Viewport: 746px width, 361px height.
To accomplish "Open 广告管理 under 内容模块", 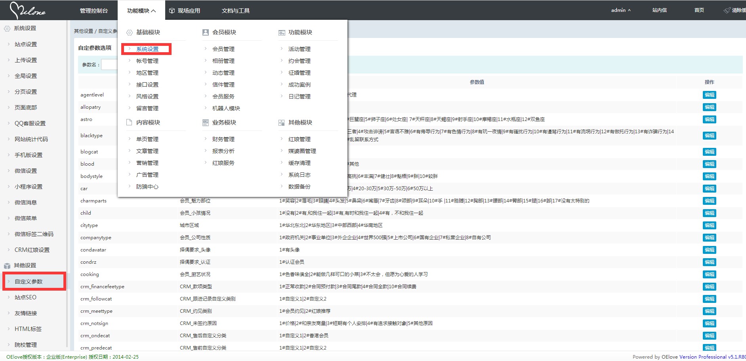I will (x=147, y=175).
